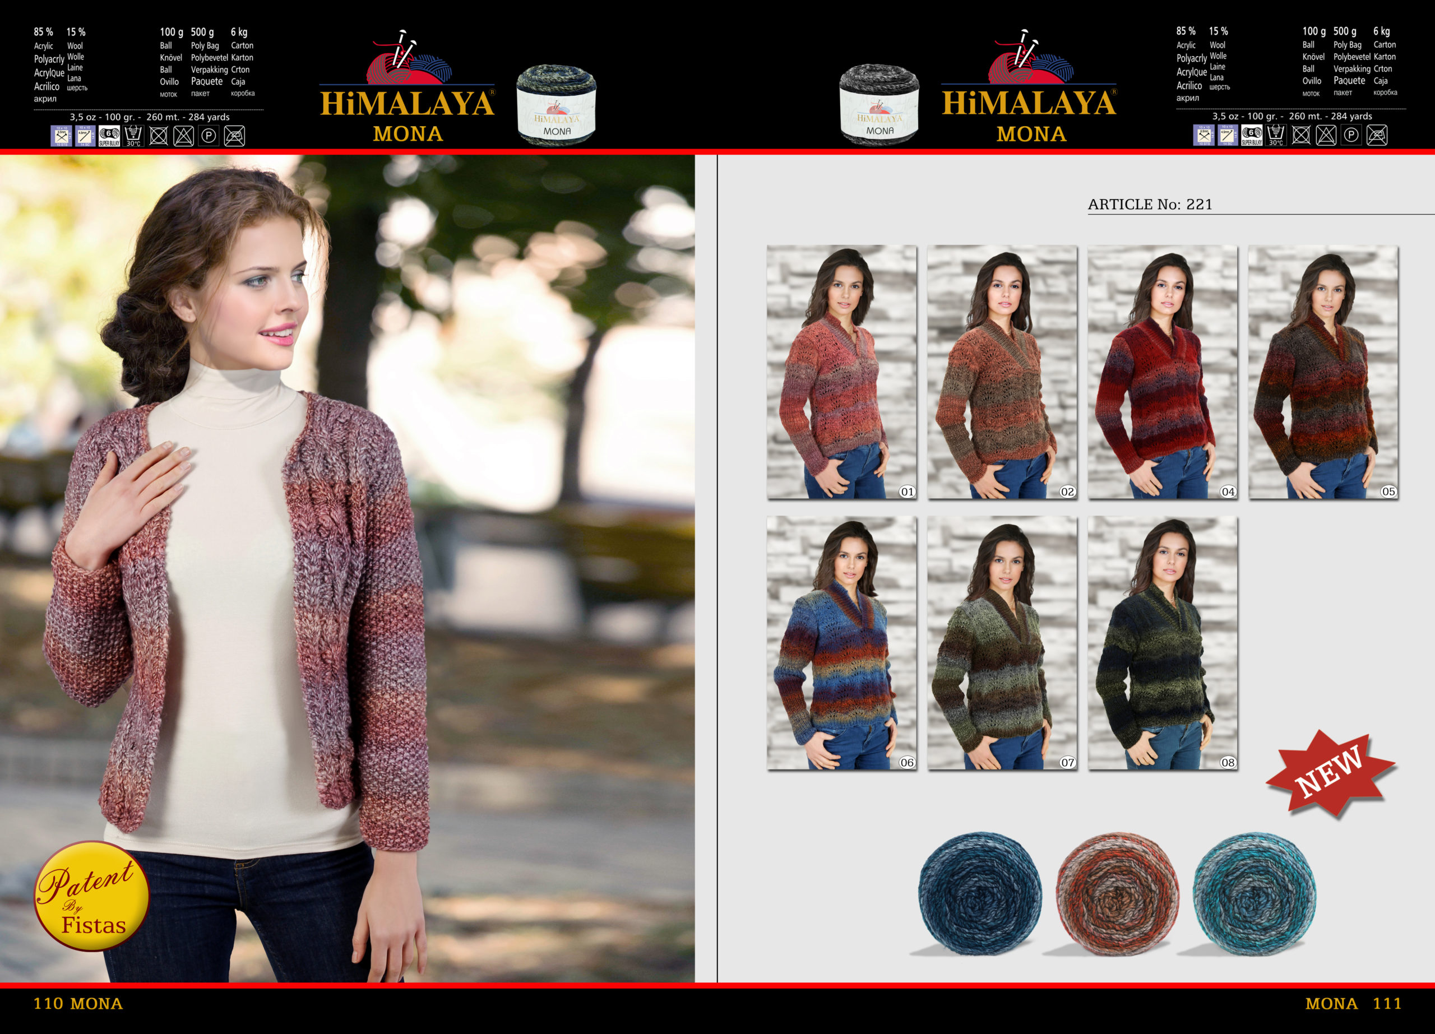Open the sweater photo for color 05

[x=1323, y=373]
